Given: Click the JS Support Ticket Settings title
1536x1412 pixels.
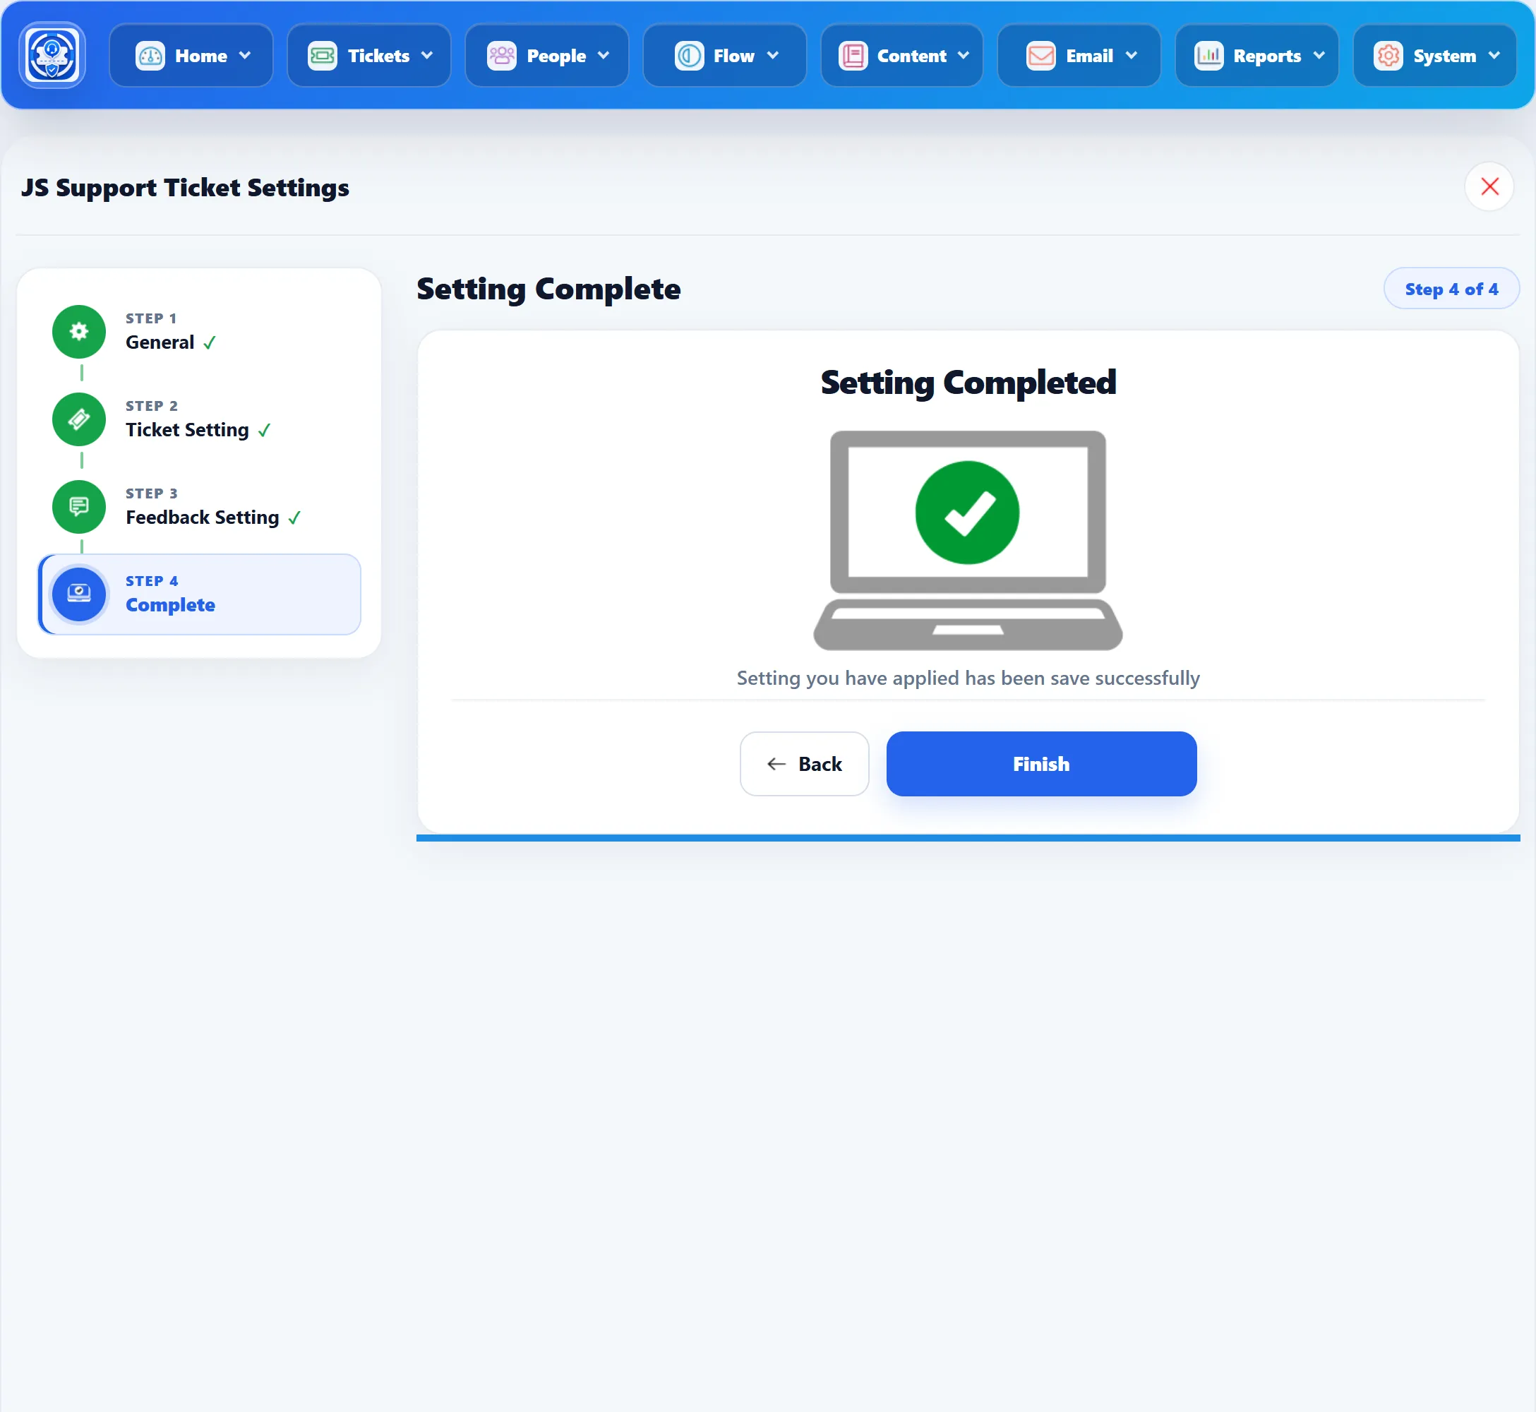Looking at the screenshot, I should pyautogui.click(x=185, y=188).
